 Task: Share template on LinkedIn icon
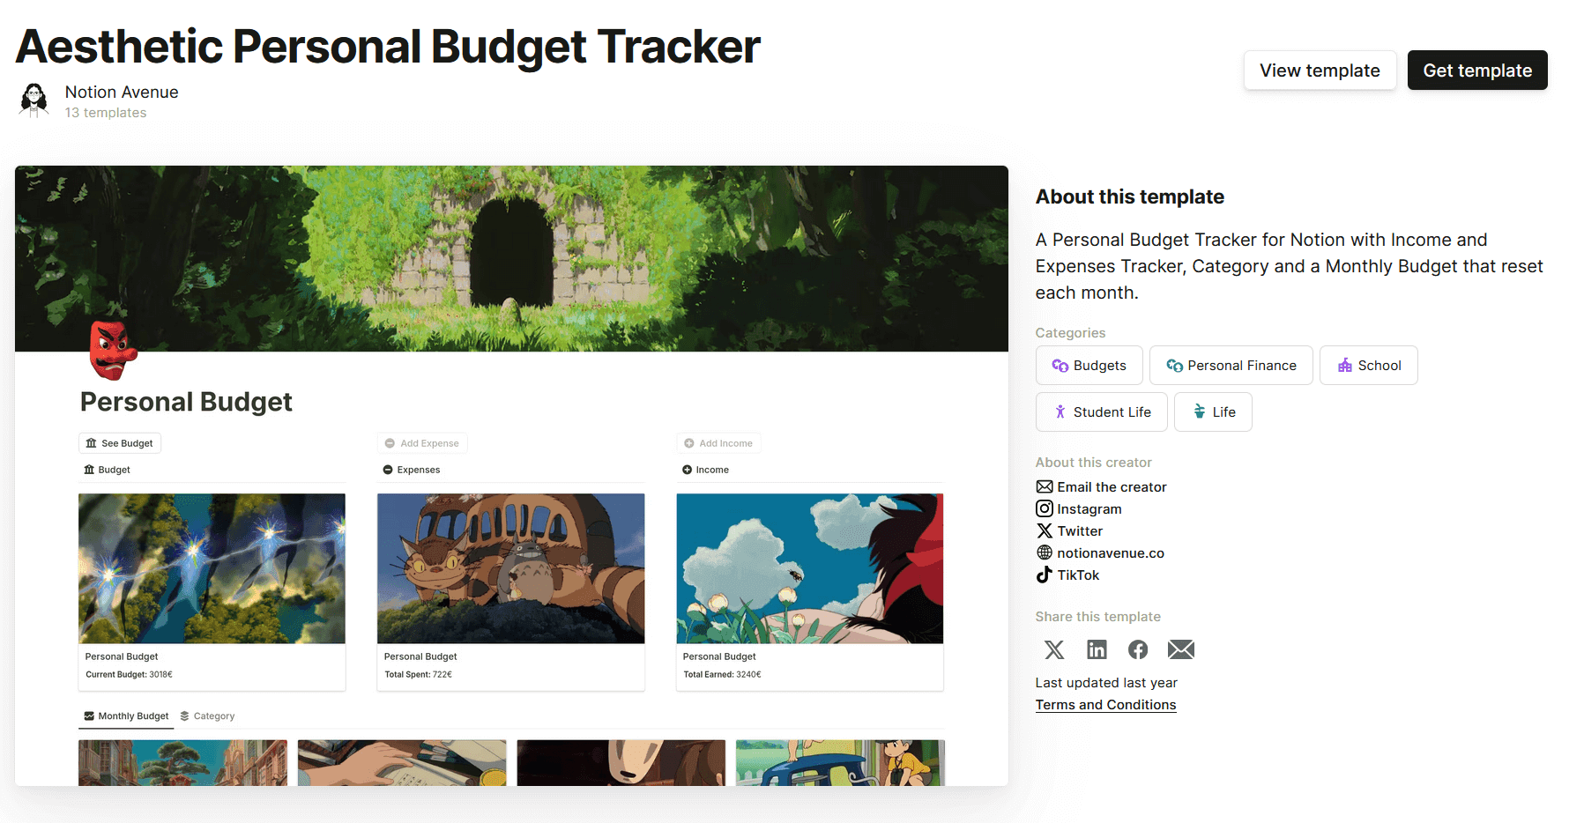[x=1097, y=649]
